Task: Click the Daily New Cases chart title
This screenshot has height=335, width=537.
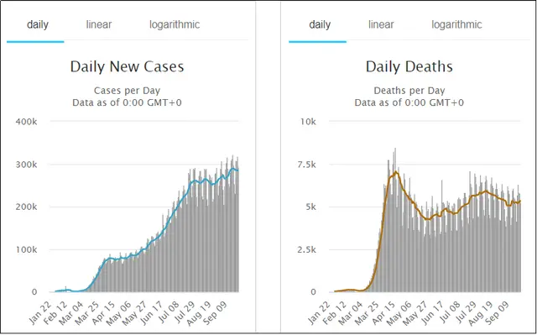Action: click(127, 66)
